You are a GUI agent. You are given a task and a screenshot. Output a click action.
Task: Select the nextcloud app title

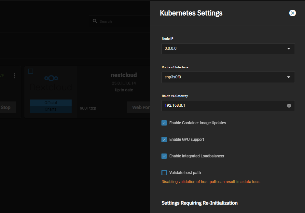(124, 75)
